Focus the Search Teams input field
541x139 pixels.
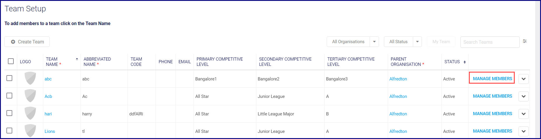click(x=489, y=42)
